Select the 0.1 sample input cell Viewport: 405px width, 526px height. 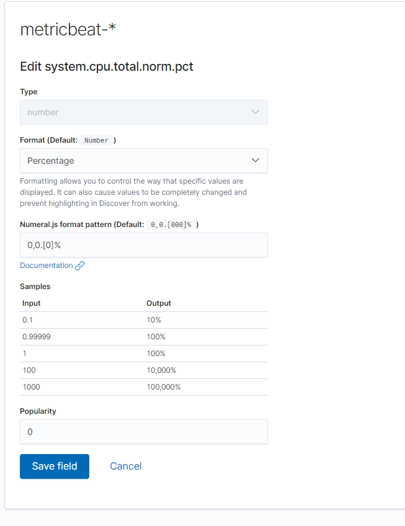[x=27, y=320]
